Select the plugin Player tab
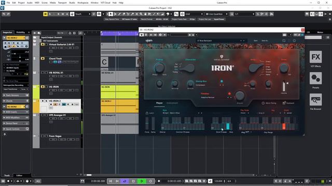 159,103
